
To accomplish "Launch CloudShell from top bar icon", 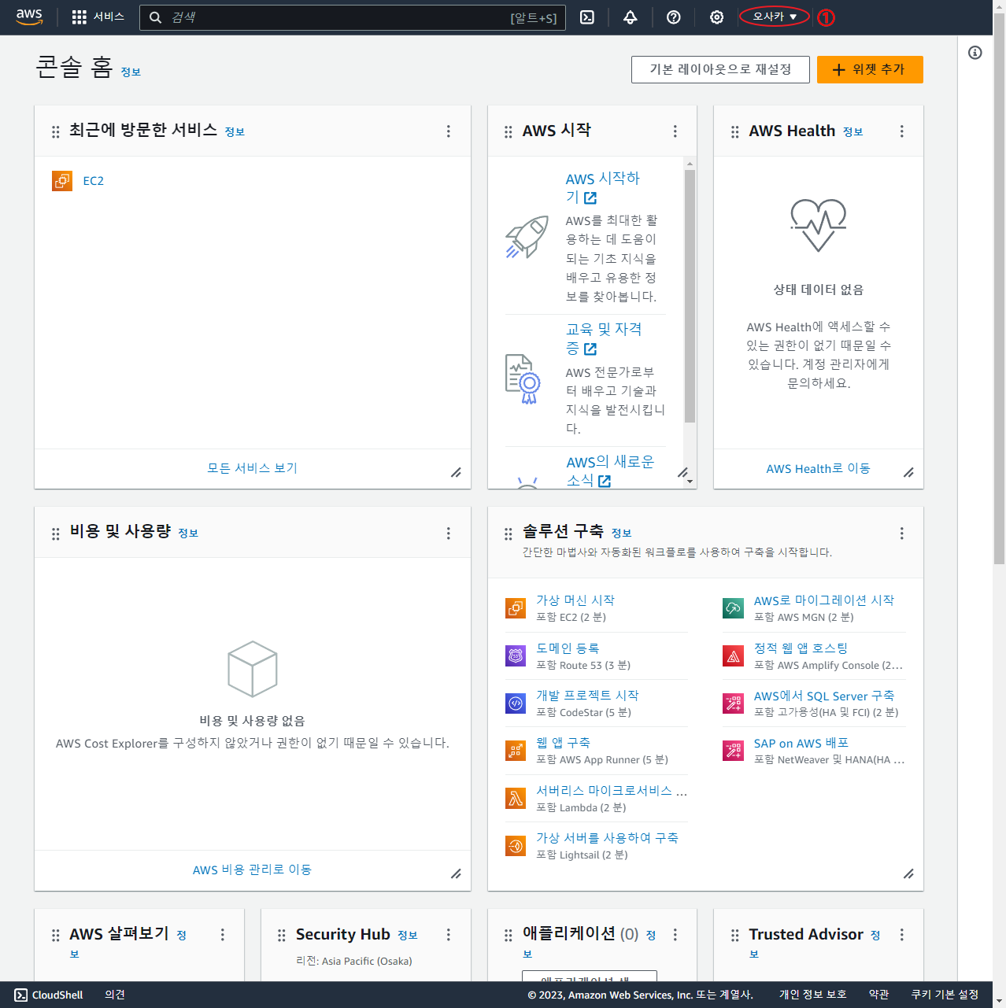I will tap(587, 17).
